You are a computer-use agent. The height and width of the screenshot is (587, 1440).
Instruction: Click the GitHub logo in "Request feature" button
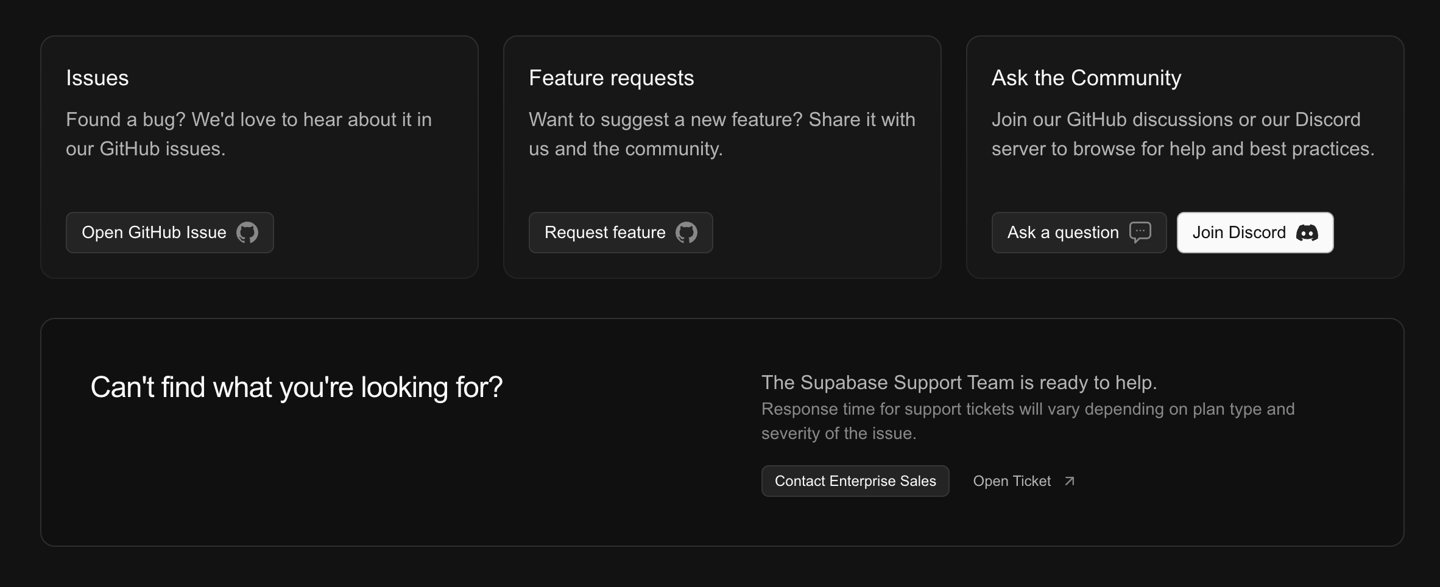pos(687,232)
